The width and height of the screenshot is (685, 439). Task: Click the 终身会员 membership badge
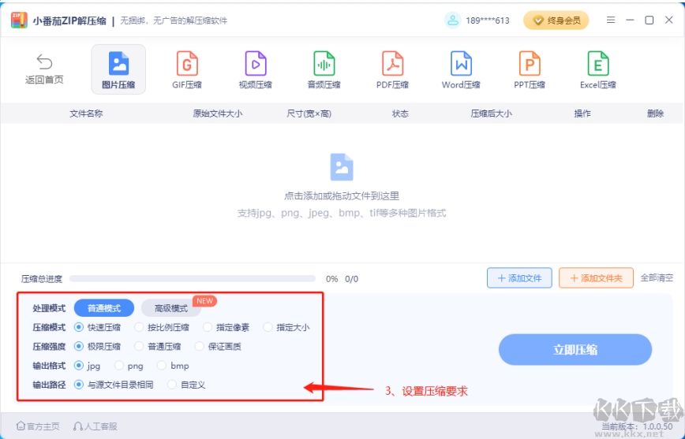click(556, 20)
